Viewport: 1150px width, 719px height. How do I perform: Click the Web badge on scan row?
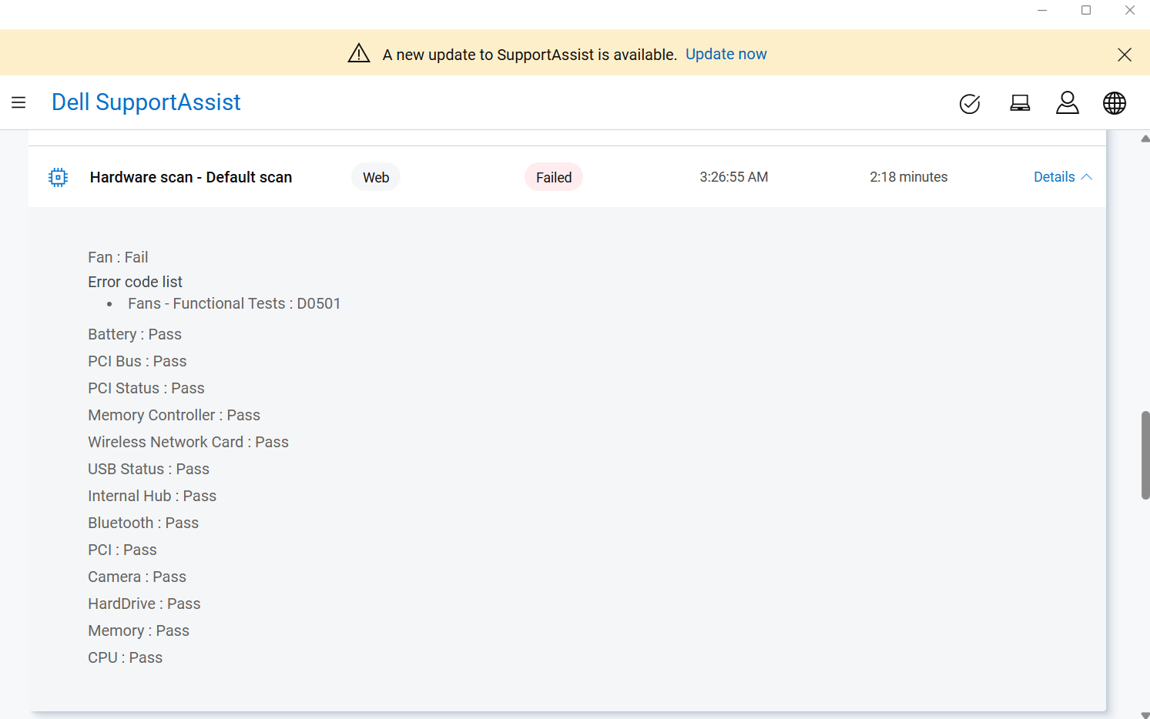(376, 177)
